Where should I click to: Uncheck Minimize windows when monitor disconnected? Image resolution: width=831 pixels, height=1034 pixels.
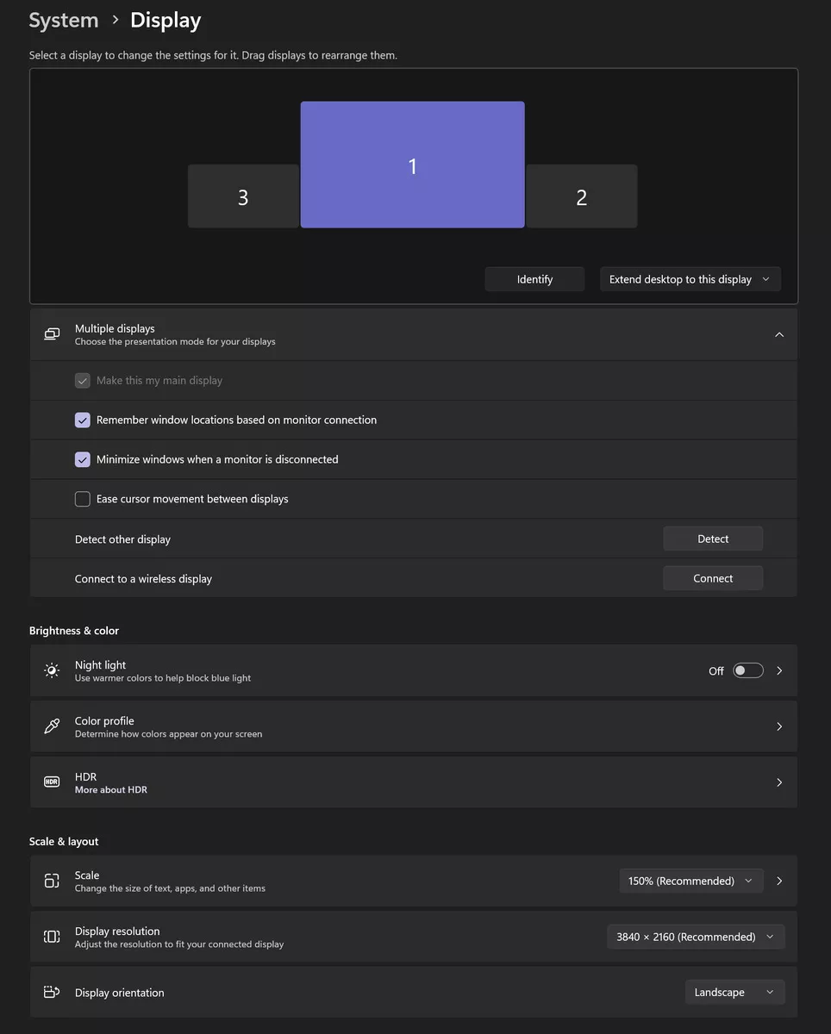[x=83, y=460]
